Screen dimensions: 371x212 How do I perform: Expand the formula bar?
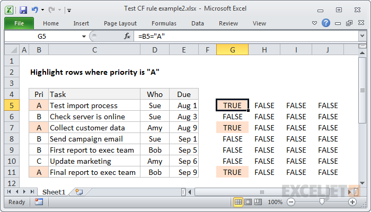[x=362, y=36]
